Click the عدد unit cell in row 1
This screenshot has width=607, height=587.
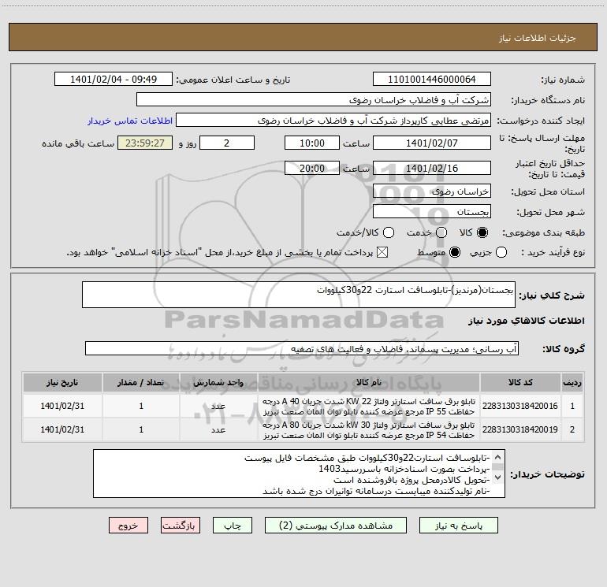coord(218,407)
